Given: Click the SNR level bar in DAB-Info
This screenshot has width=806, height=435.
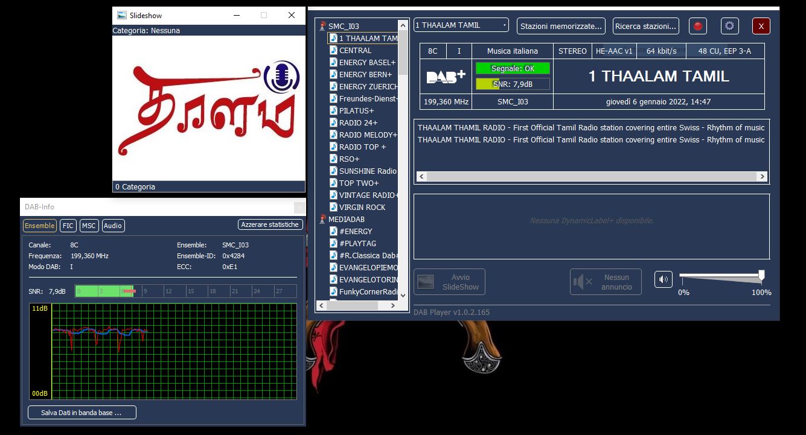Looking at the screenshot, I should [x=186, y=291].
